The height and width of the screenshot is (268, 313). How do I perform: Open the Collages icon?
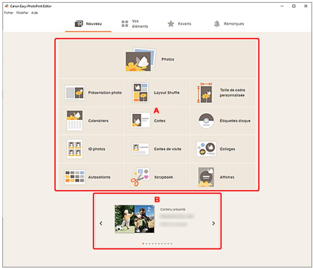pos(206,149)
